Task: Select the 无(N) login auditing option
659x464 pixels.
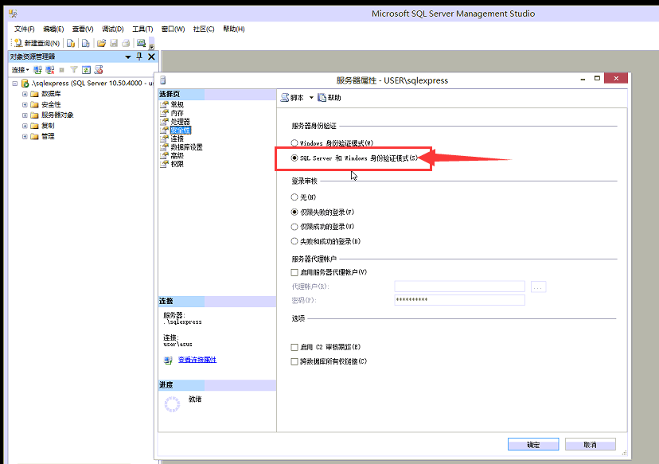Action: pos(294,197)
